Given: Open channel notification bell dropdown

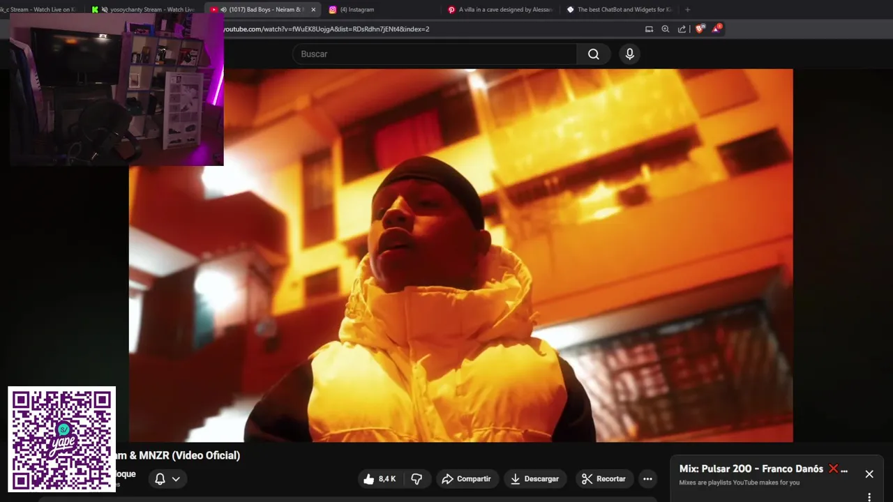Looking at the screenshot, I should coord(167,479).
